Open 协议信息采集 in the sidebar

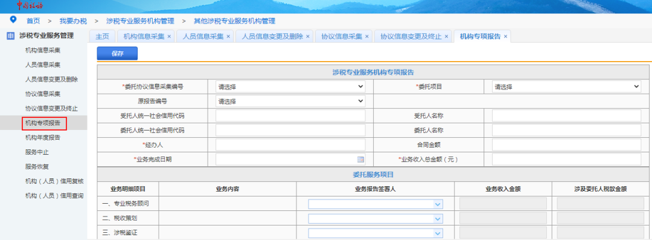[43, 94]
